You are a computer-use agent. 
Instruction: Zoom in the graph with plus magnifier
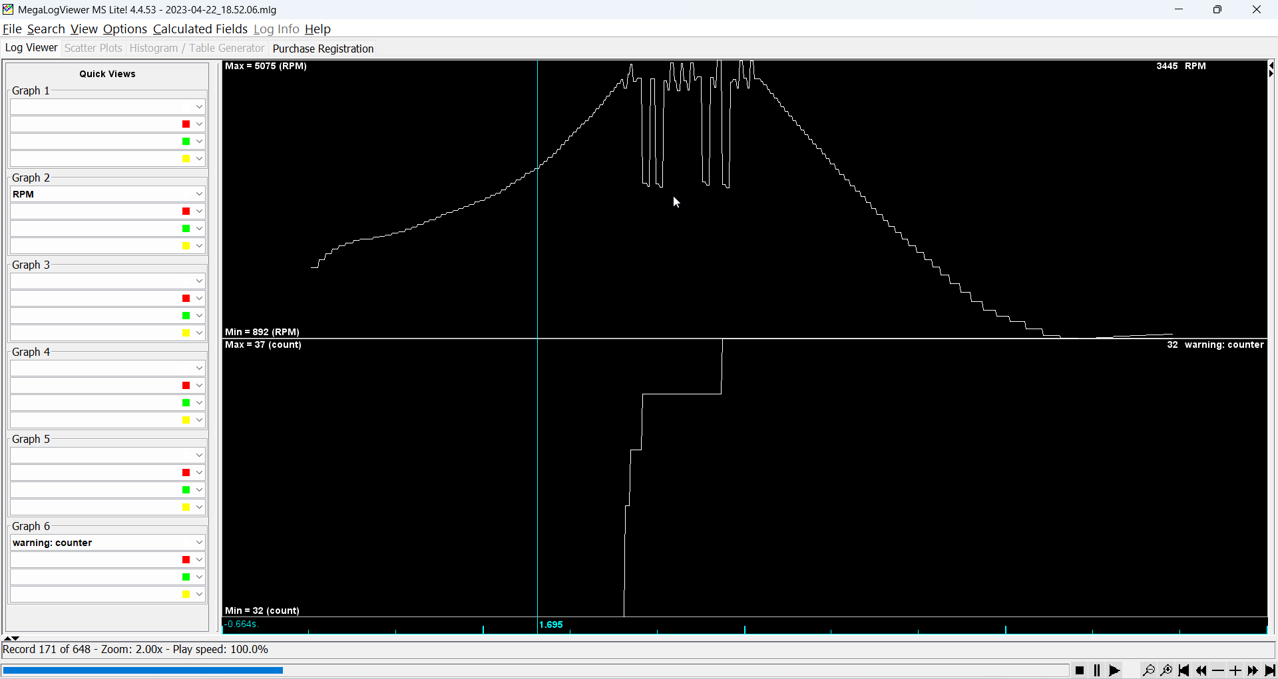[x=1166, y=670]
